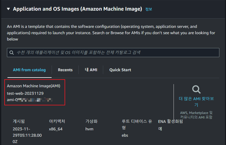This screenshot has height=145, width=226.
Task: Click the ebs root device value
Action: coord(125,136)
